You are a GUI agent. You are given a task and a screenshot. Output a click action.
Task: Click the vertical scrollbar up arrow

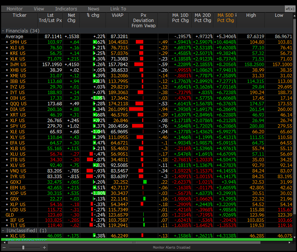pos(294,16)
